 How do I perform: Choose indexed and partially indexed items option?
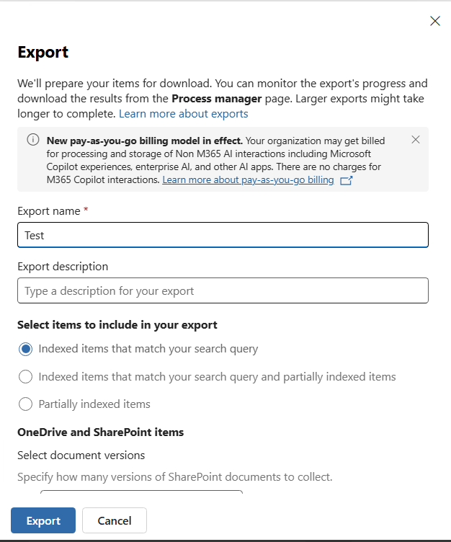click(25, 376)
